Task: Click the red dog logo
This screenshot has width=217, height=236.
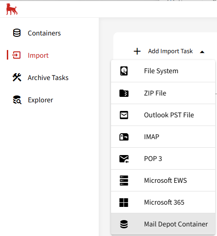Action: click(x=12, y=9)
